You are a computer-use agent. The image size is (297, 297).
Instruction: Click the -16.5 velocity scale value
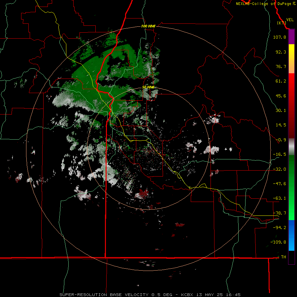coord(280,154)
